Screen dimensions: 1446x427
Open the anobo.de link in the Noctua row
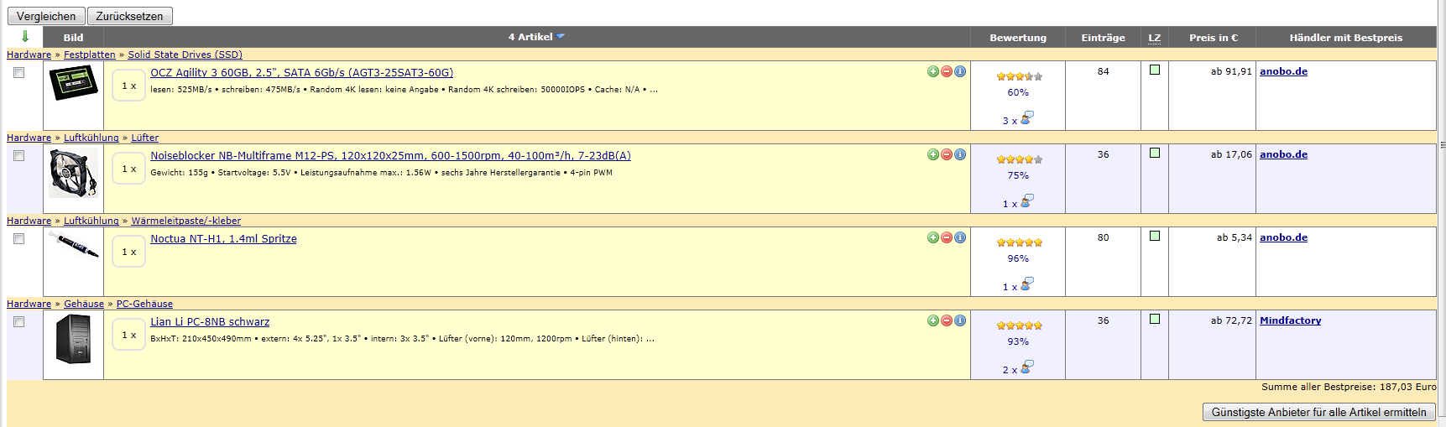(1283, 237)
